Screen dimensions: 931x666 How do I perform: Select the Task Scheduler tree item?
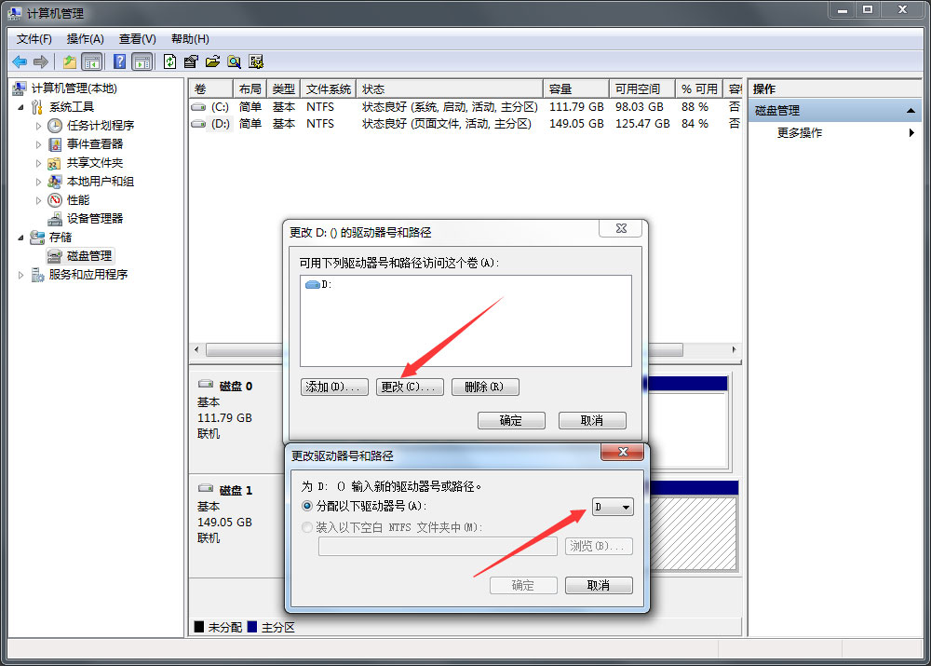[x=100, y=126]
